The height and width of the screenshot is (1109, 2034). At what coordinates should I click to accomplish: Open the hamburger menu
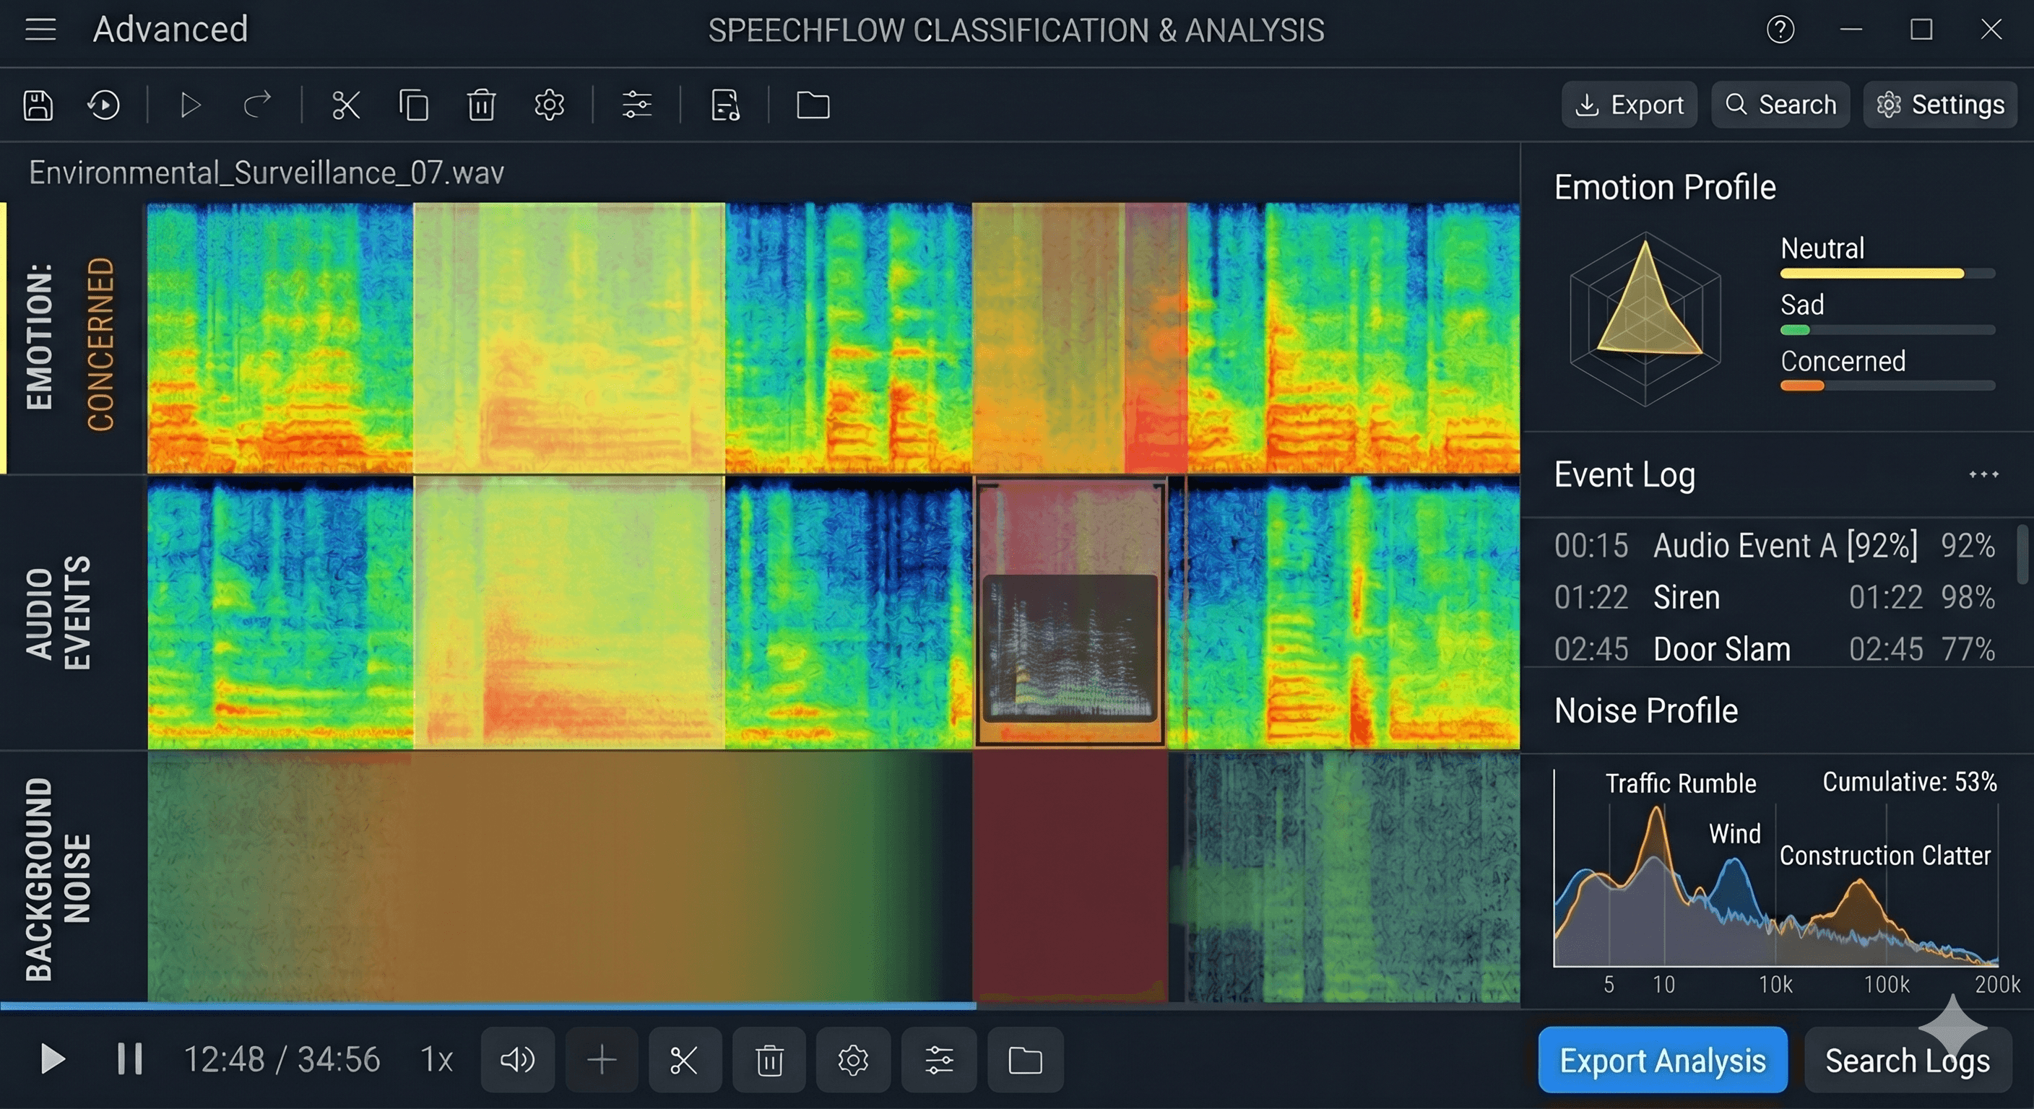click(x=40, y=30)
